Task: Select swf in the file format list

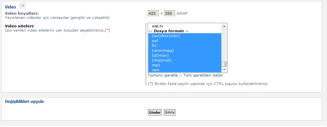Action: [x=185, y=41]
